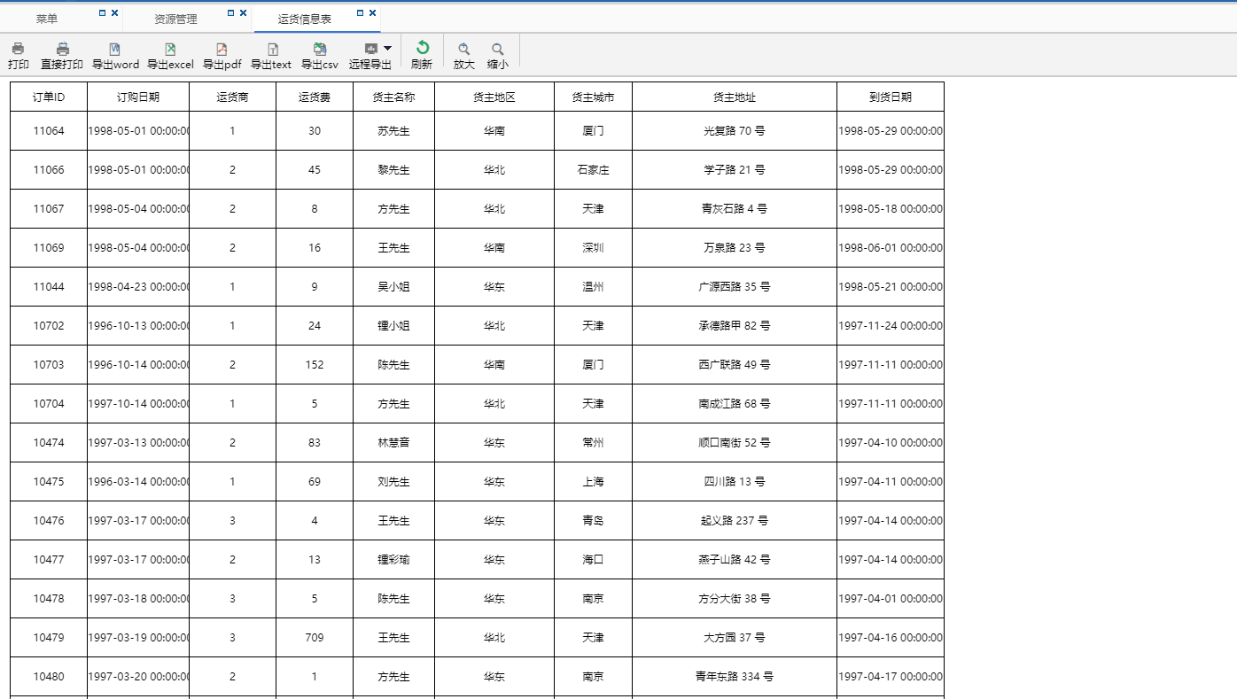The height and width of the screenshot is (699, 1237).
Task: Refresh the report with 刷新 icon
Action: coord(423,48)
